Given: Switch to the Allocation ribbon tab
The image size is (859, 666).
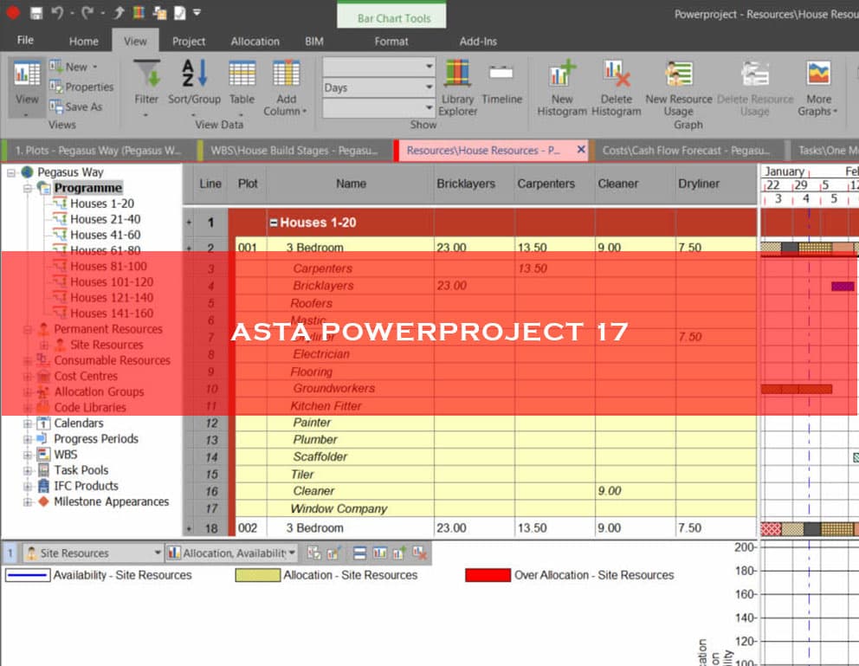Looking at the screenshot, I should click(x=255, y=40).
